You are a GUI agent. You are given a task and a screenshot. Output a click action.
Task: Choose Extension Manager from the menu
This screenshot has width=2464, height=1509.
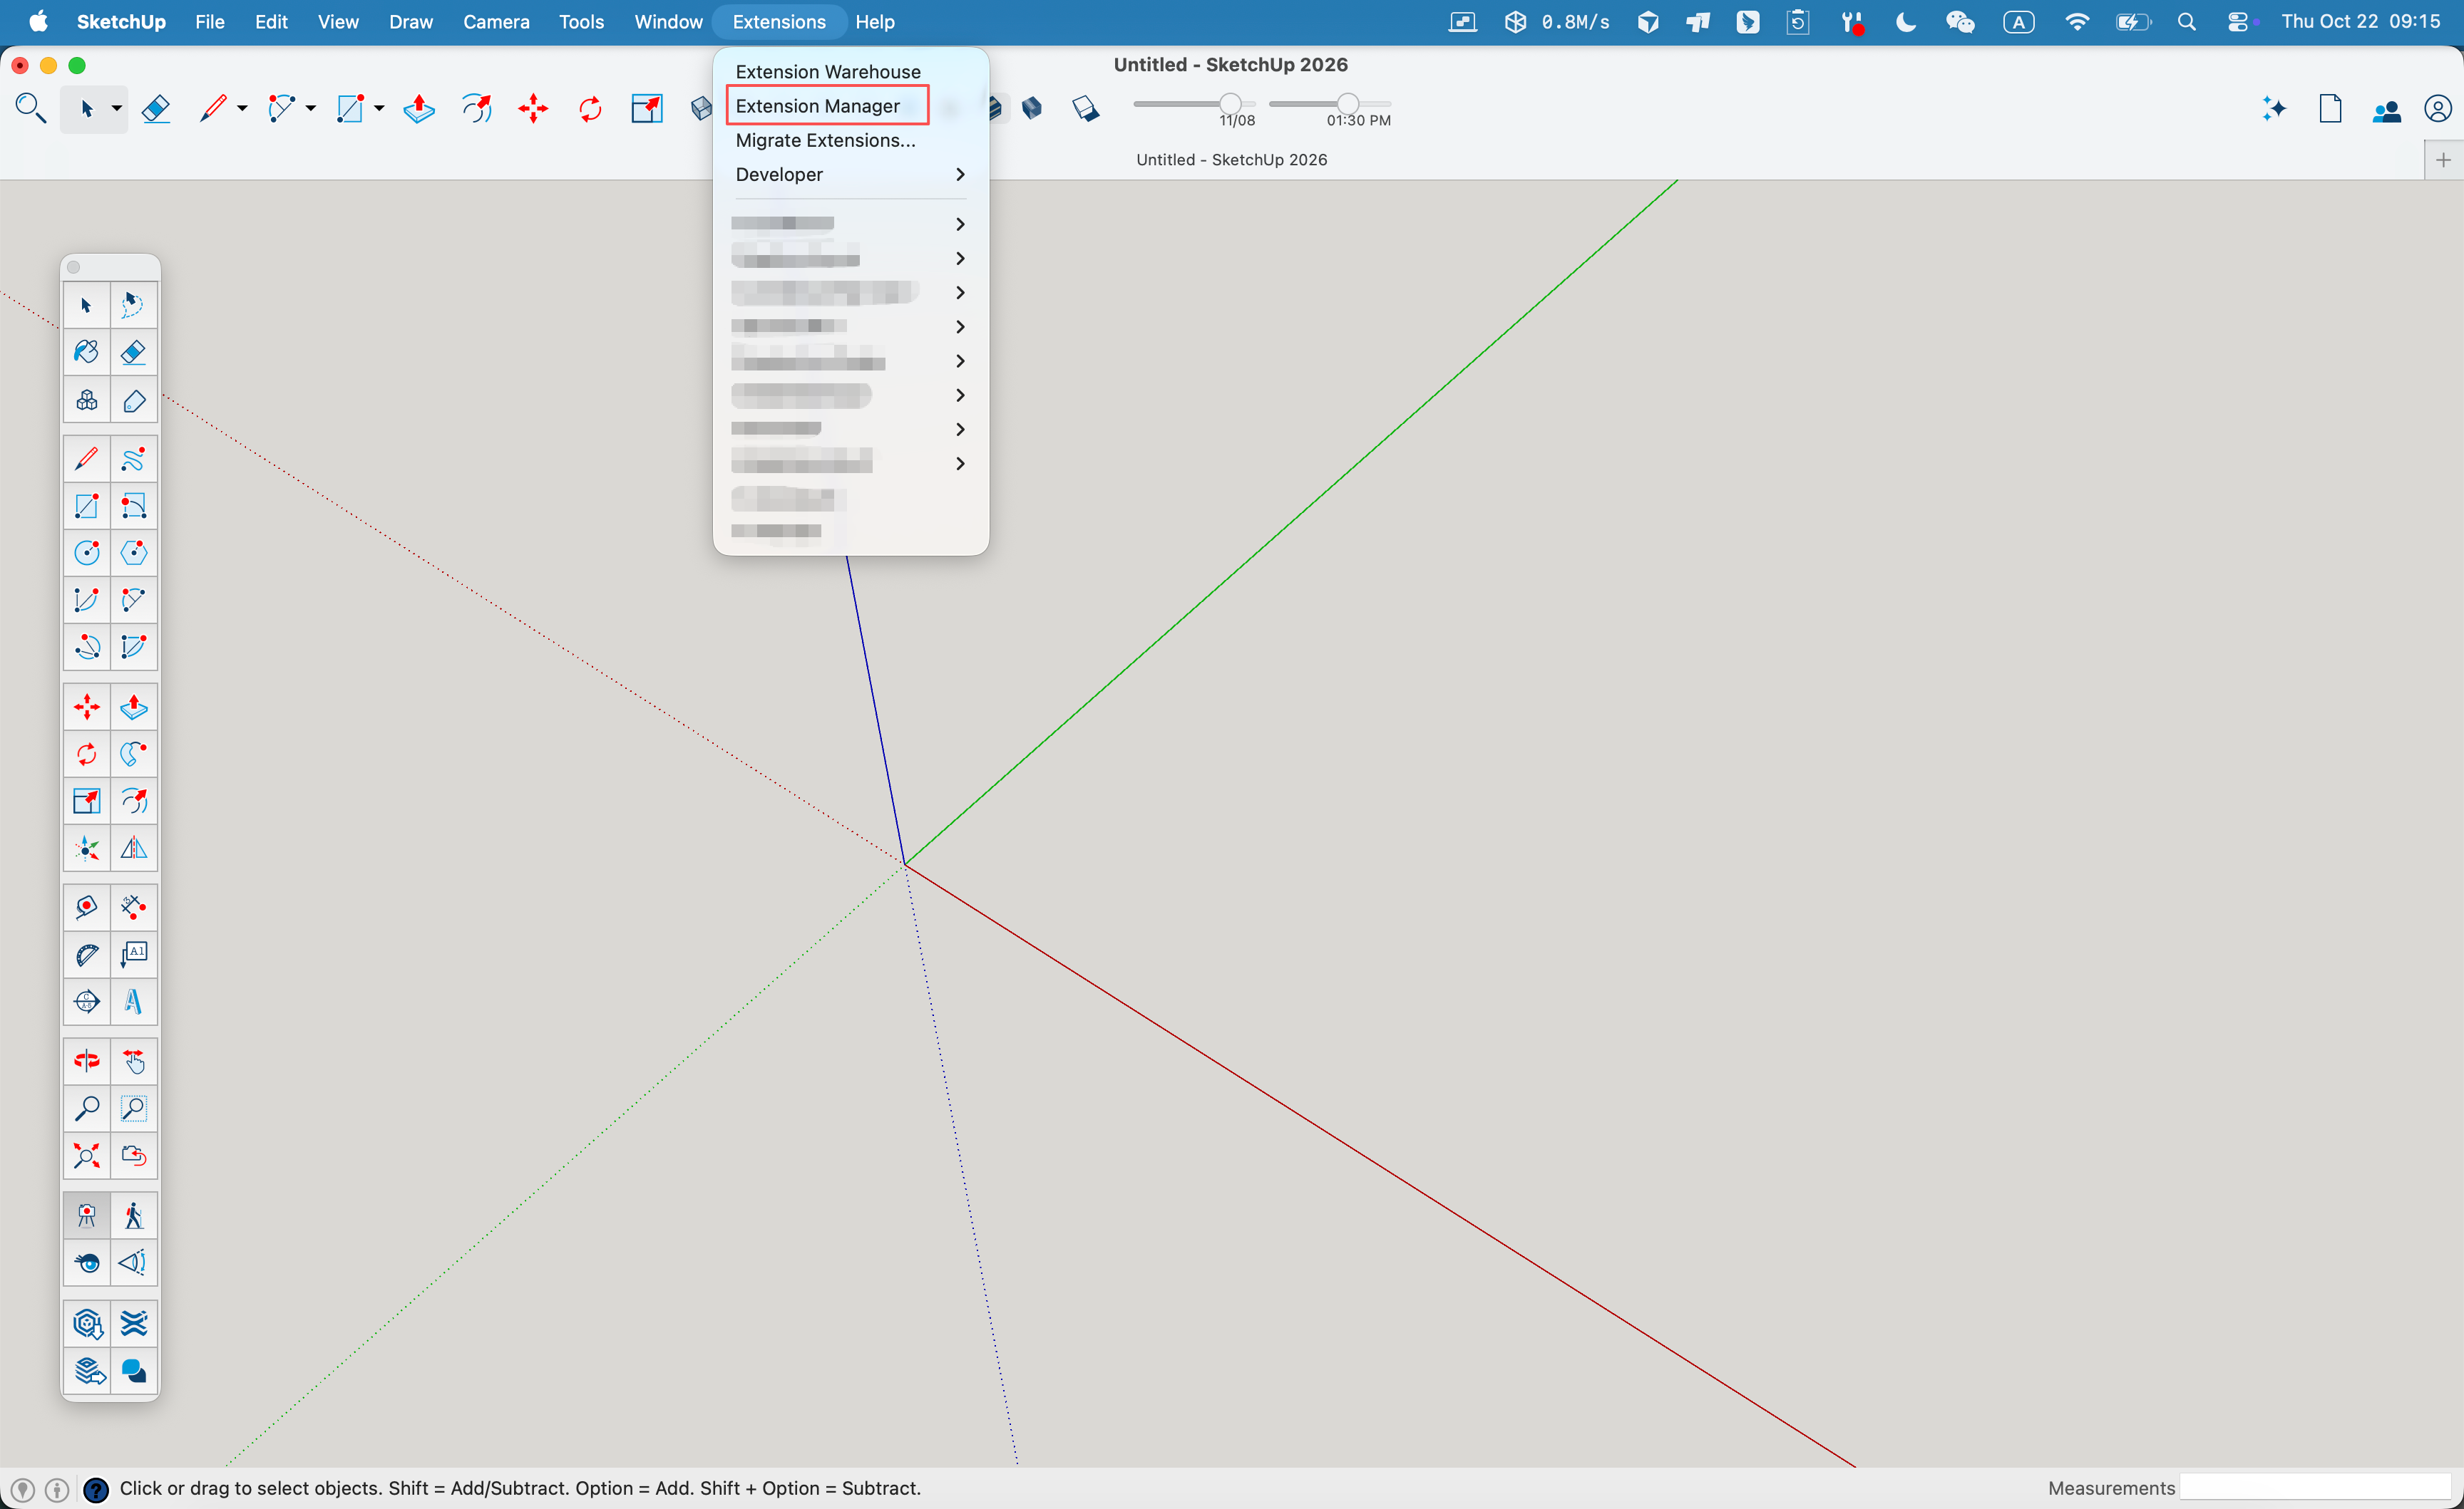[851, 106]
